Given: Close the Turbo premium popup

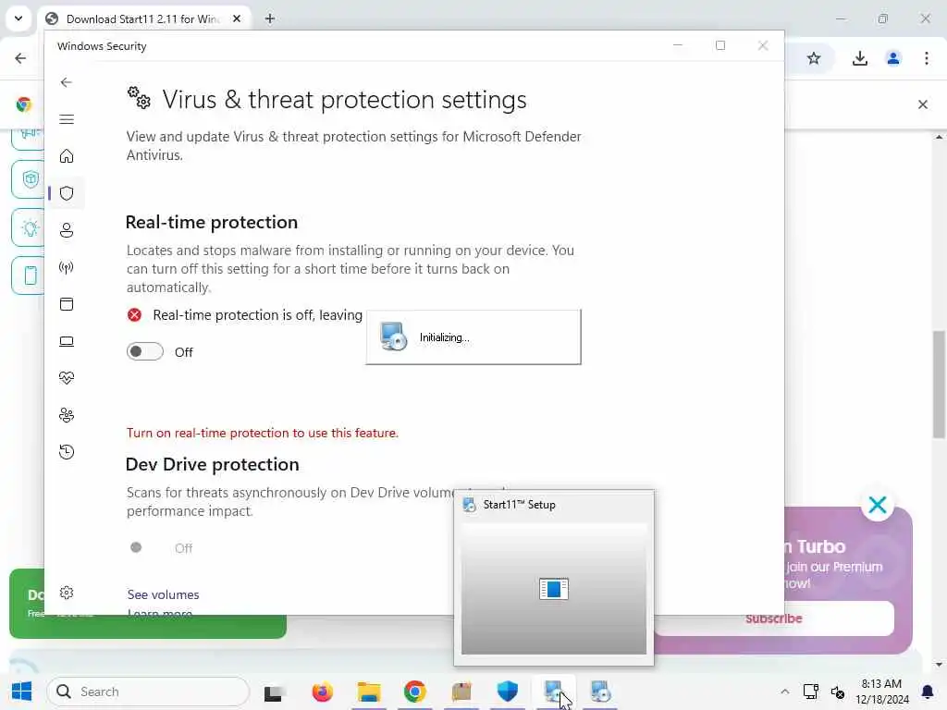Looking at the screenshot, I should pos(878,505).
